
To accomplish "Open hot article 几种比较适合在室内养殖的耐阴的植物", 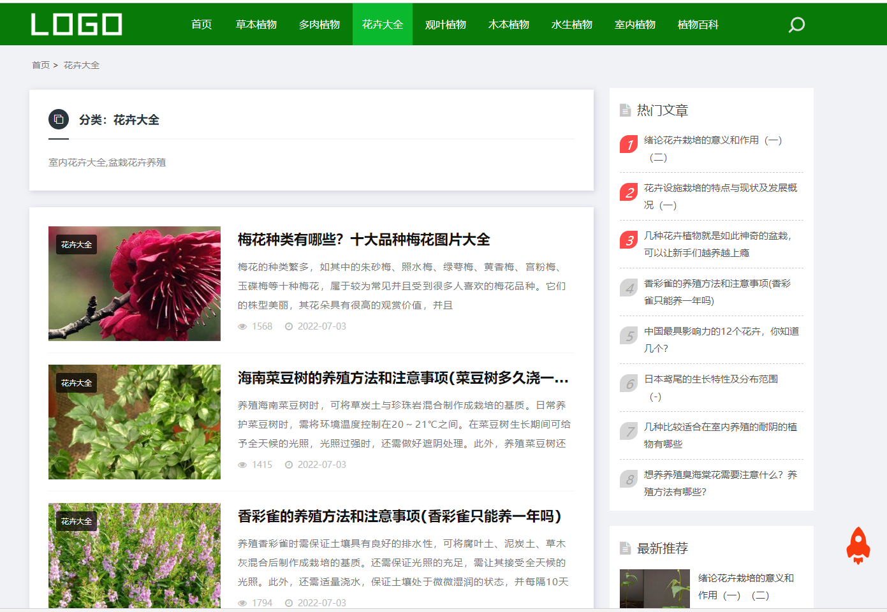I will [721, 435].
